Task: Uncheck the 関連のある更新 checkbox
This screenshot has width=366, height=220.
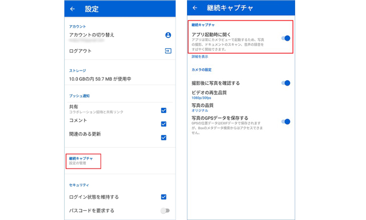Action: pyautogui.click(x=164, y=137)
